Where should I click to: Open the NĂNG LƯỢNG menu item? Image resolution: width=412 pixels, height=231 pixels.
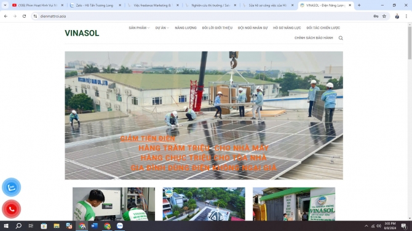point(186,28)
